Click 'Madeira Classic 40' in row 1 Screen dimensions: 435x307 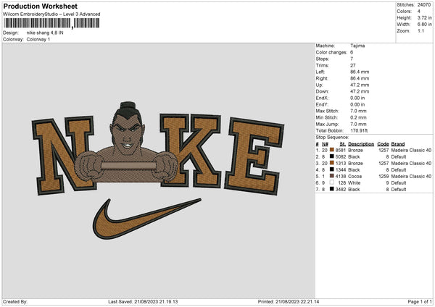[411, 150]
